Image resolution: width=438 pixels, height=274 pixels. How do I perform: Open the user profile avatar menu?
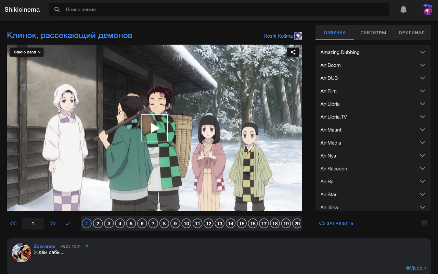coord(428,10)
